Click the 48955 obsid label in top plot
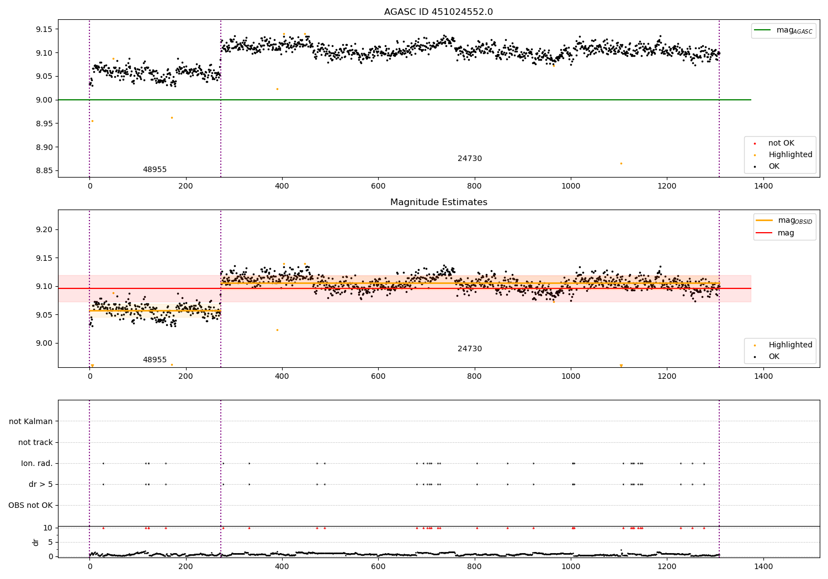This screenshot has width=828, height=579. (155, 170)
